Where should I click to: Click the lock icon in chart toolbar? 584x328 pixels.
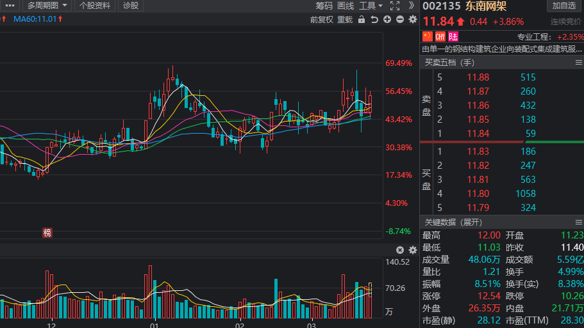362,19
